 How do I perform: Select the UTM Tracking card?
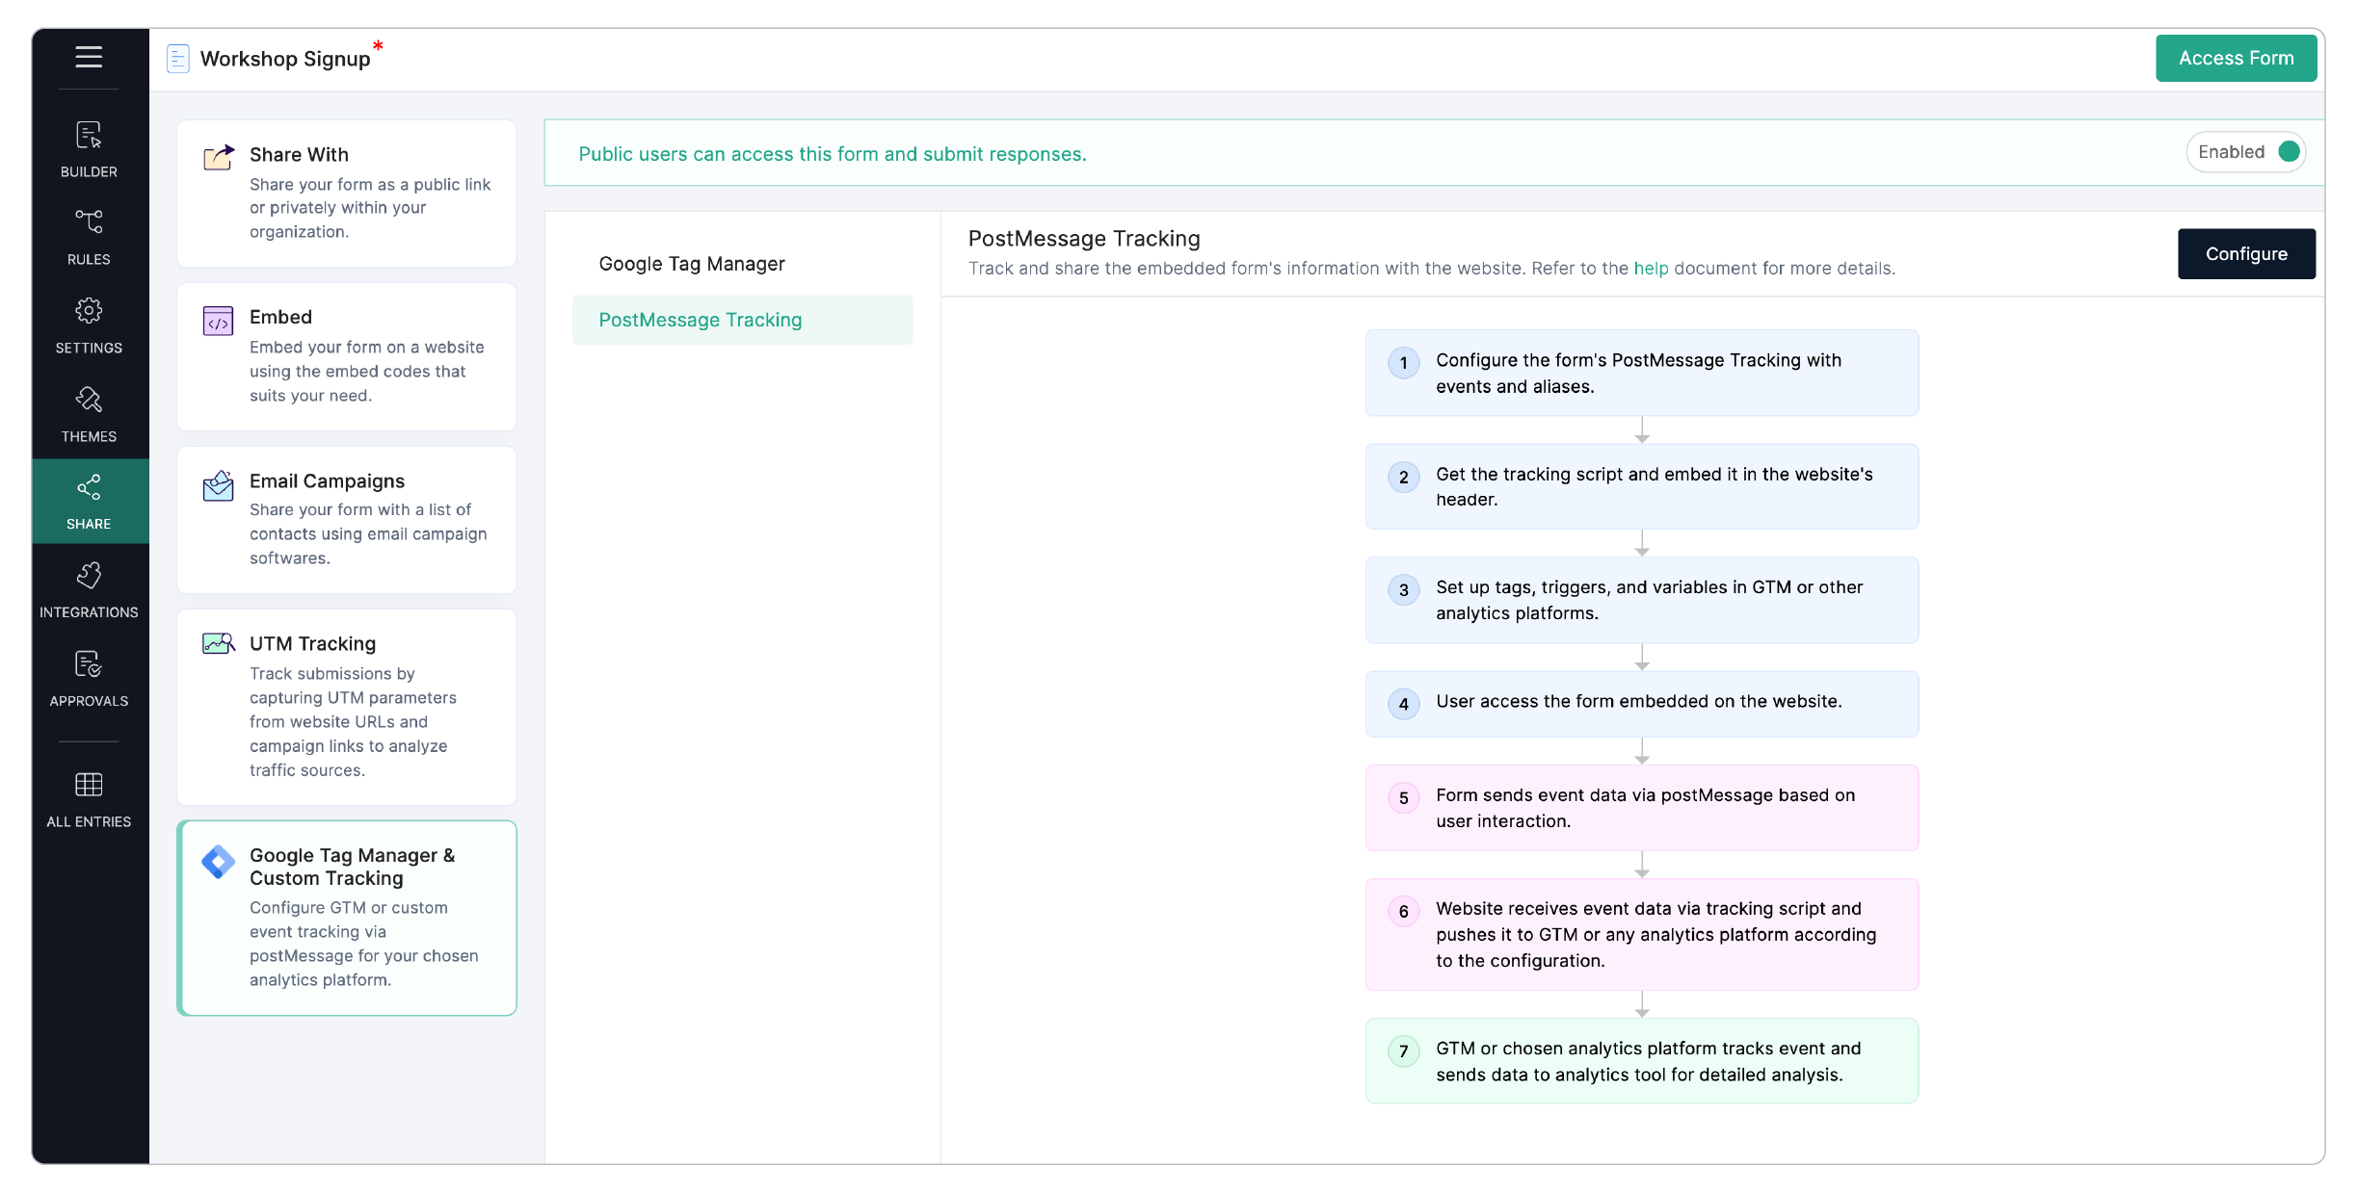coord(347,706)
